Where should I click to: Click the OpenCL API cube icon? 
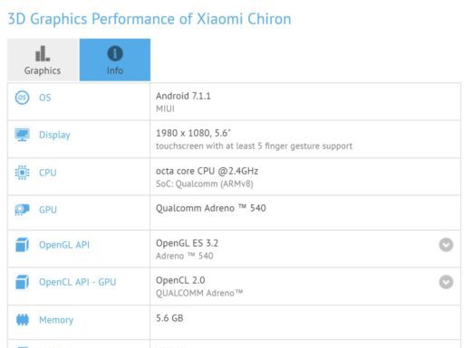point(22,282)
